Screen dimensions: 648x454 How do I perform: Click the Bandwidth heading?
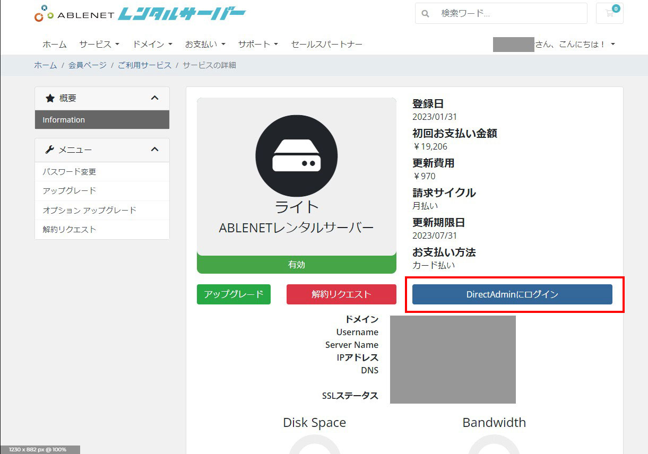point(494,423)
